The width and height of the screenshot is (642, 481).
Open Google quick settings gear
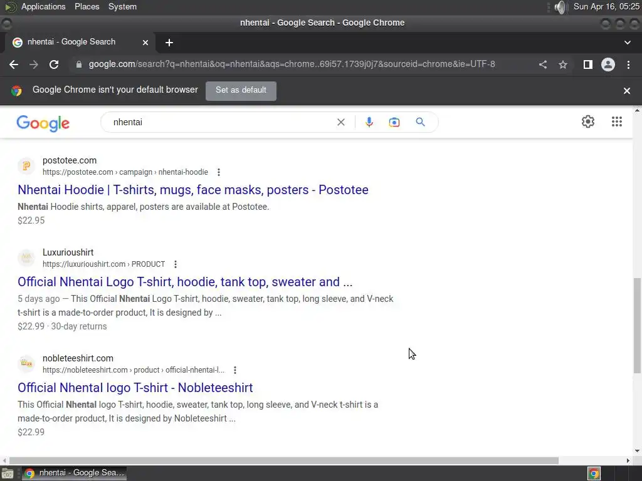click(x=588, y=122)
